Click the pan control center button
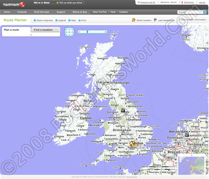 (x=69, y=32)
